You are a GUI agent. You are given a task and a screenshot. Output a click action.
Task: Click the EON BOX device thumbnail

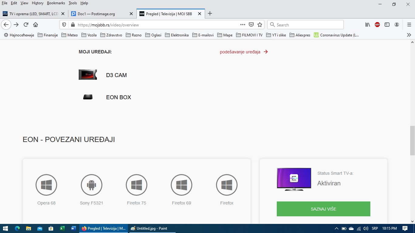pos(88,97)
